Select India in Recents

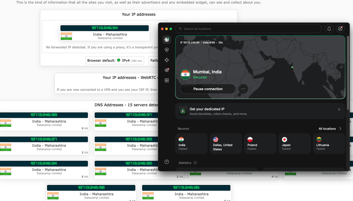191,144
